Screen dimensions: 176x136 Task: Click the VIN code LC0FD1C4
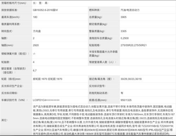pyautogui.click(x=46, y=100)
